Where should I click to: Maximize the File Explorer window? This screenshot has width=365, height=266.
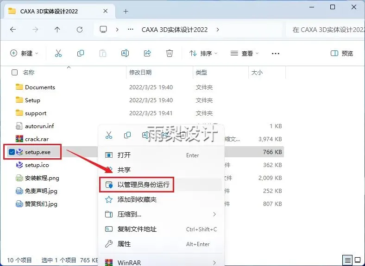tap(333, 7)
